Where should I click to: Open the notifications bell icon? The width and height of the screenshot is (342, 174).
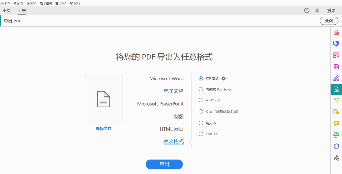click(x=317, y=10)
